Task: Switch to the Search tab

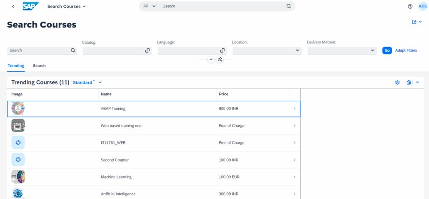Action: [x=39, y=66]
